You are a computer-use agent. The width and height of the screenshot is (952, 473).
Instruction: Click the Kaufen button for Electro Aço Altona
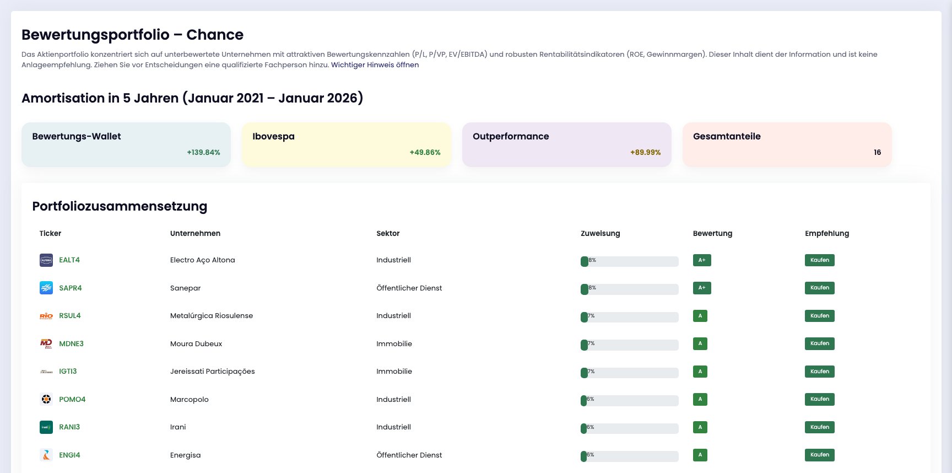pyautogui.click(x=820, y=260)
